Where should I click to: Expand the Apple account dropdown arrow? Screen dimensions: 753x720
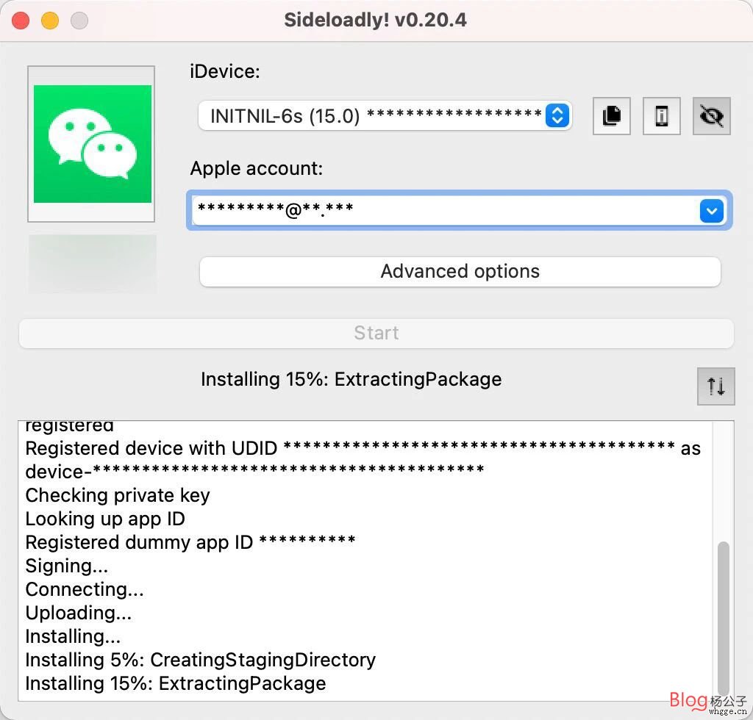(711, 211)
